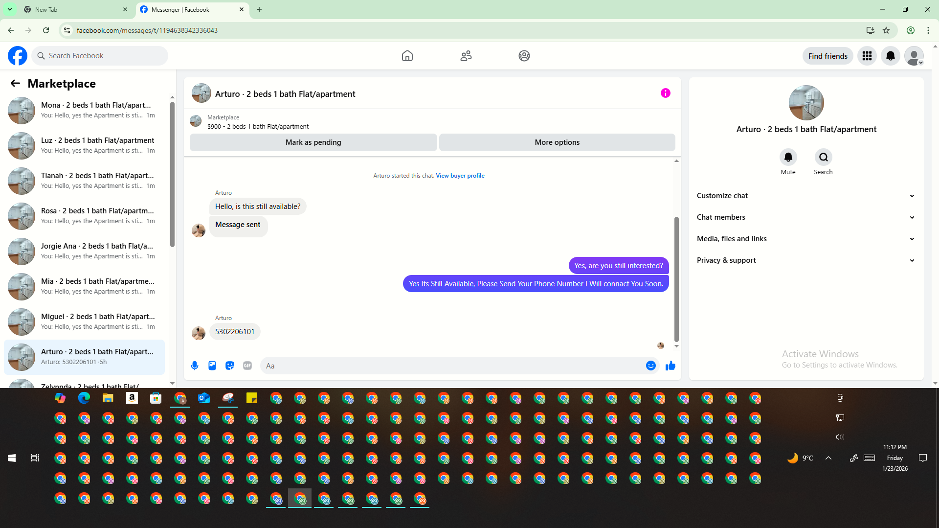This screenshot has width=939, height=528.
Task: Open a new browser tab
Action: [259, 9]
